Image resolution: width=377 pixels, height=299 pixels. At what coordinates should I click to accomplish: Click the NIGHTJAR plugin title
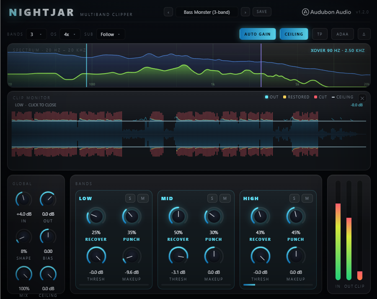41,13
